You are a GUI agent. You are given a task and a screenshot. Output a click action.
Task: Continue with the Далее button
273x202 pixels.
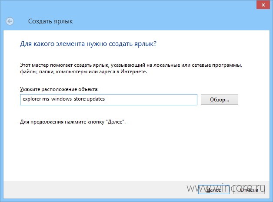[213, 190]
